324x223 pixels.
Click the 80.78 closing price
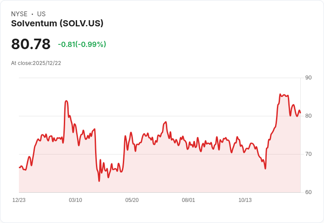31,44
